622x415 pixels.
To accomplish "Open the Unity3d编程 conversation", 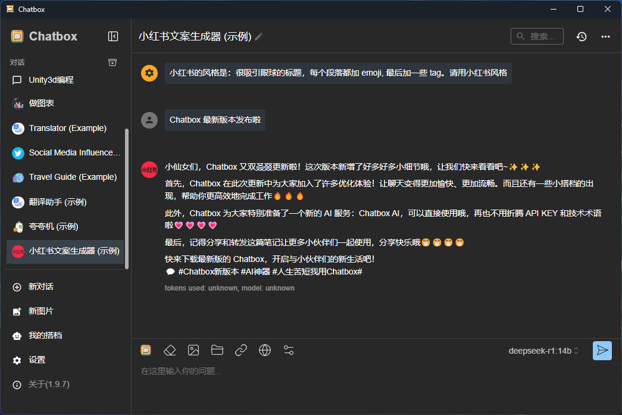I will [x=51, y=80].
